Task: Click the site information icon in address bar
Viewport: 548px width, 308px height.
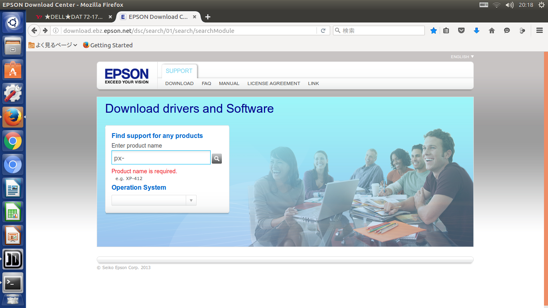Action: coord(56,30)
